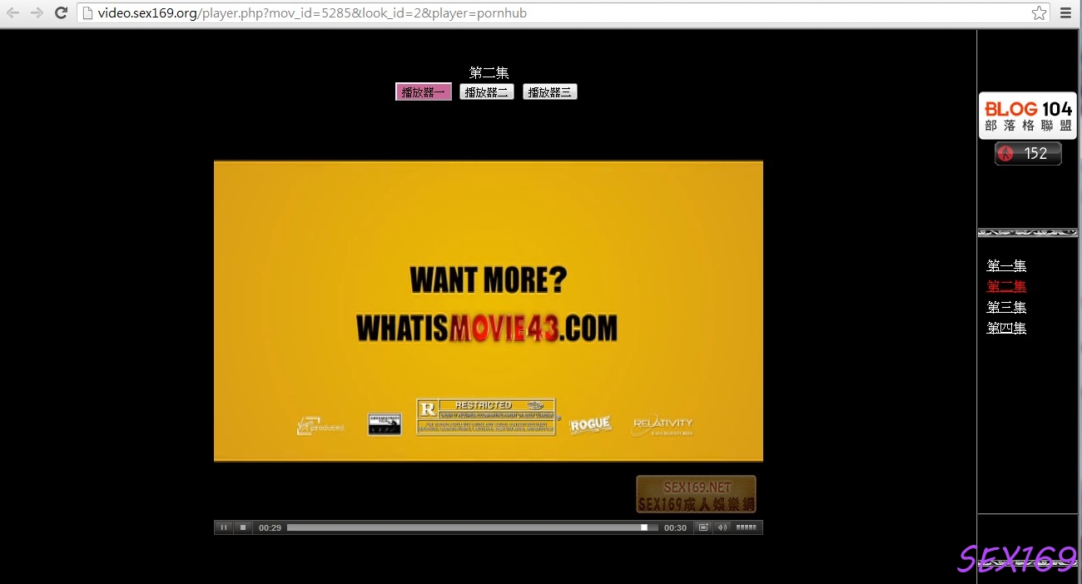Switch to 播放器三 player
This screenshot has height=584, width=1082.
(x=550, y=92)
